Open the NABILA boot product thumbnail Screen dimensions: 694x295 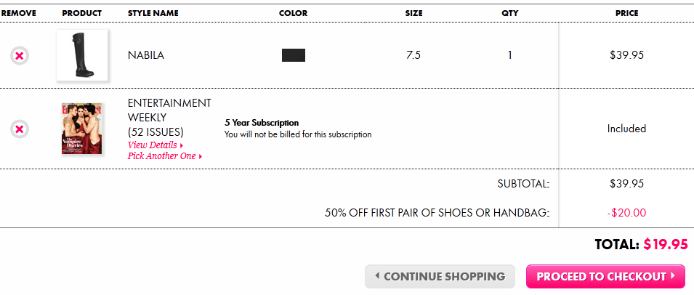[82, 55]
